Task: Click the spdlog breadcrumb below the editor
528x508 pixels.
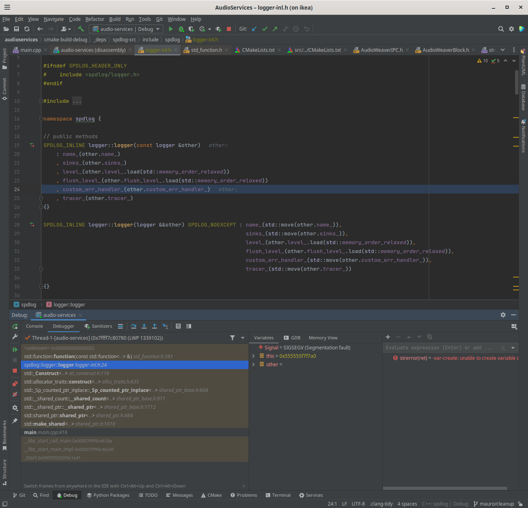Action: (x=28, y=304)
